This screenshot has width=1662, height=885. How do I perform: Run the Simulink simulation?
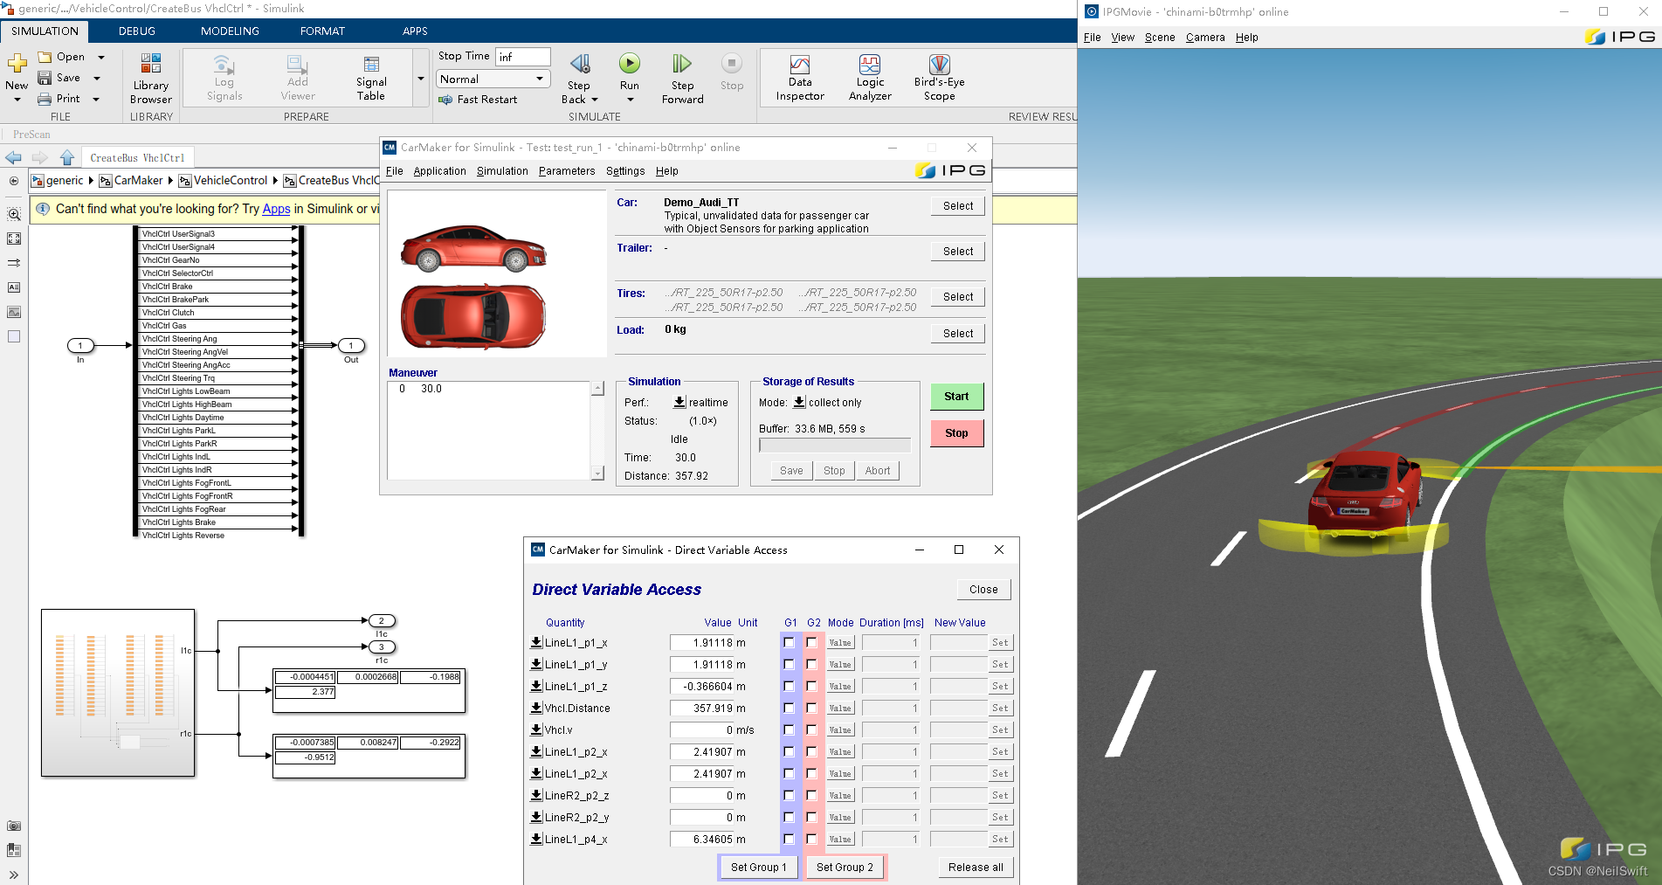[630, 64]
